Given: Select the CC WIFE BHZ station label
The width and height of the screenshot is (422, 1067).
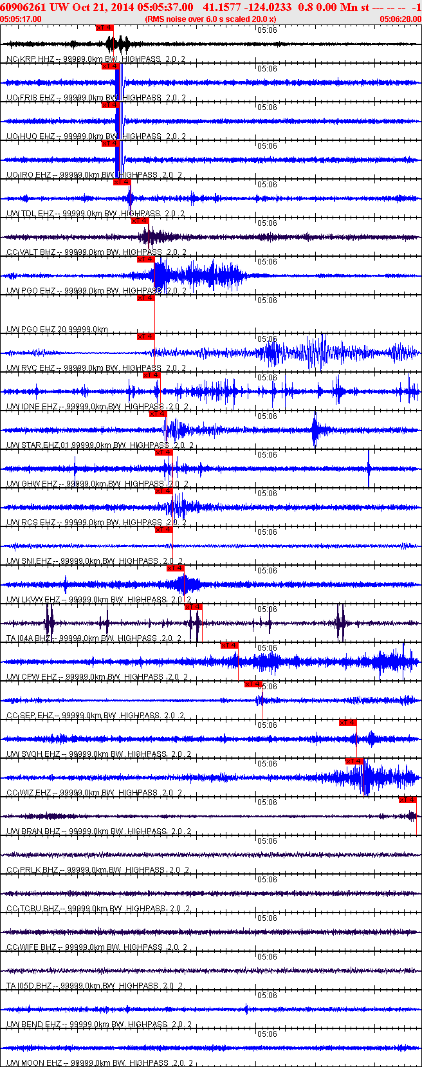Looking at the screenshot, I should (97, 947).
